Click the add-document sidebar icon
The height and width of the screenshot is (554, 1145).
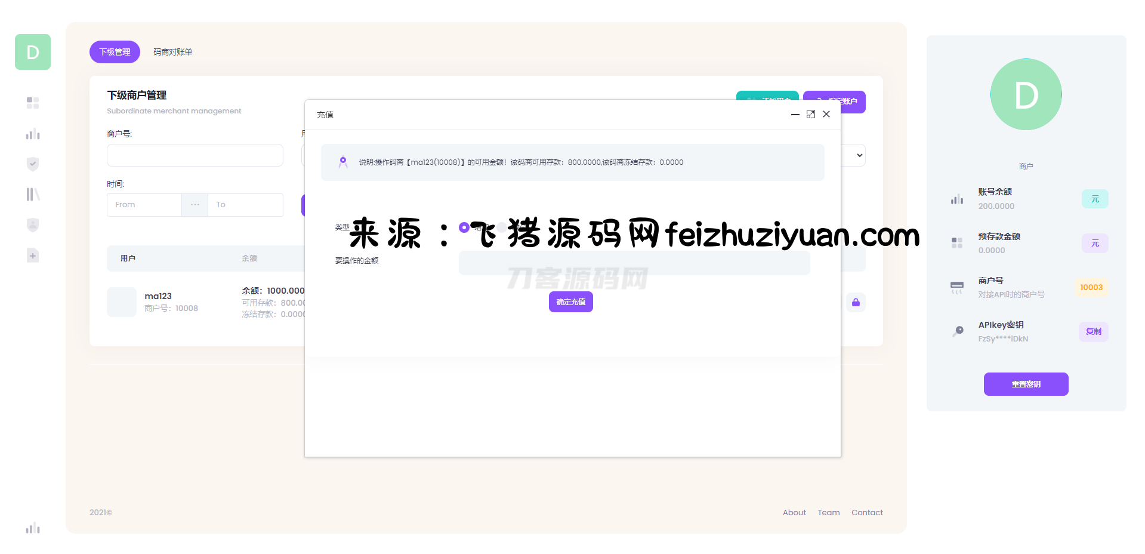33,256
